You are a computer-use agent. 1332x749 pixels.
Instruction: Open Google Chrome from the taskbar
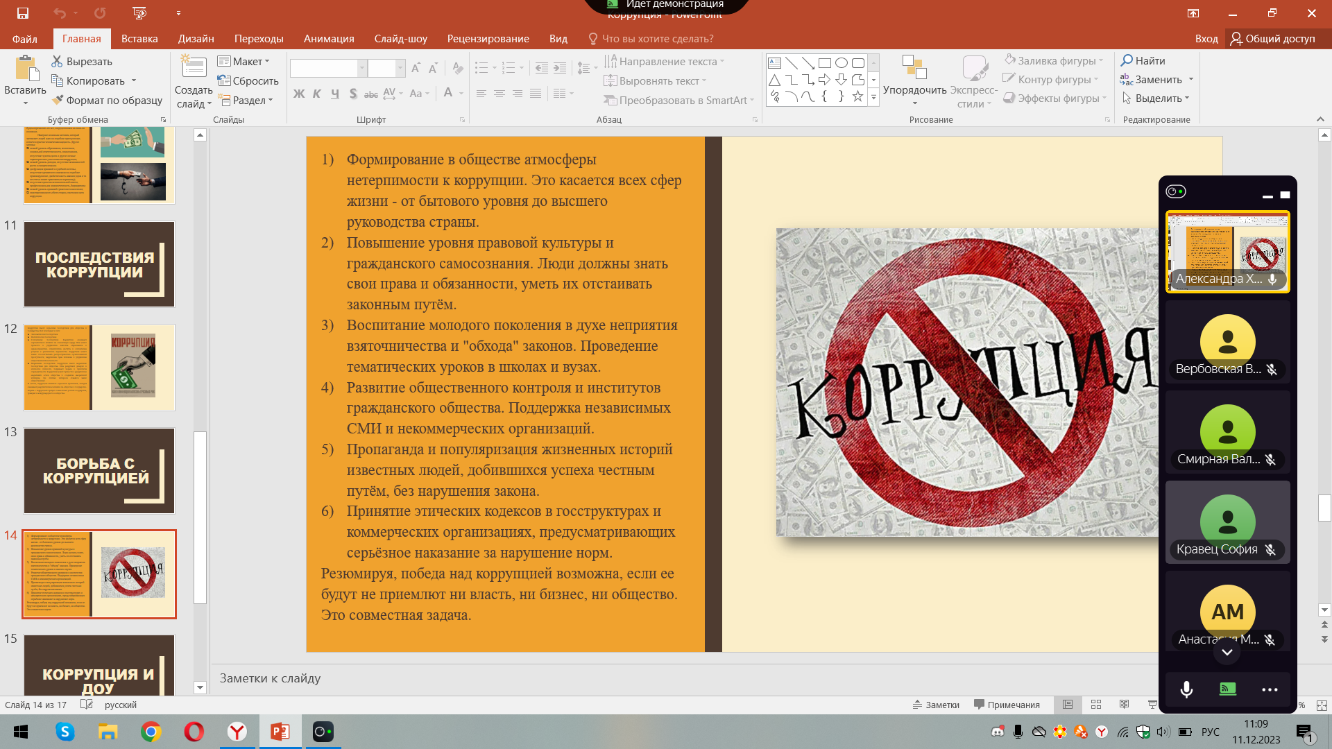[x=151, y=732]
